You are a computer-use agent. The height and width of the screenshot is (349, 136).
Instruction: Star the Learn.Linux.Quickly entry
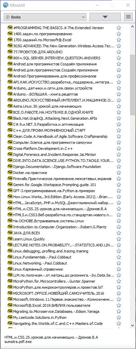119,239
